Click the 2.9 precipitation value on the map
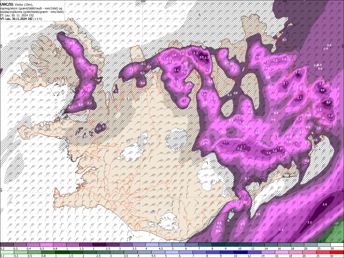This screenshot has height=258, width=344. pyautogui.click(x=202, y=58)
